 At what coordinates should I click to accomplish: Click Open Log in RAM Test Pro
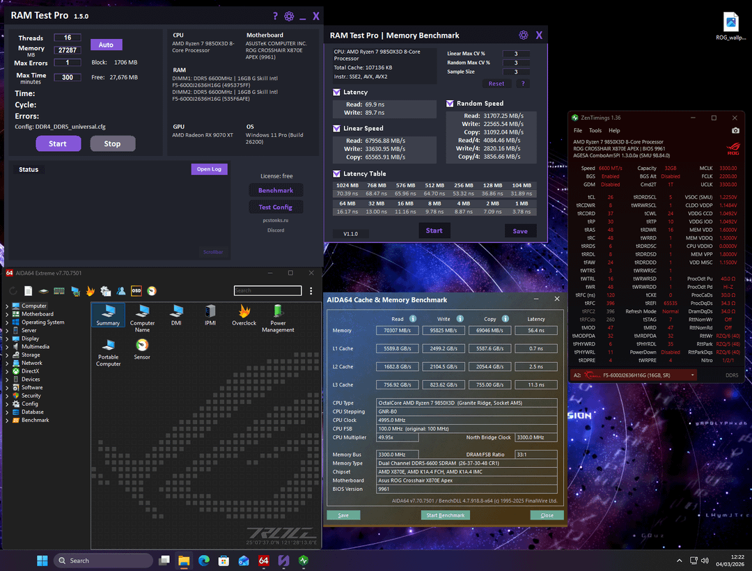tap(209, 169)
